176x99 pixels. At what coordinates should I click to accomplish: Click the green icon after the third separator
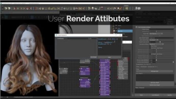click(x=89, y=8)
